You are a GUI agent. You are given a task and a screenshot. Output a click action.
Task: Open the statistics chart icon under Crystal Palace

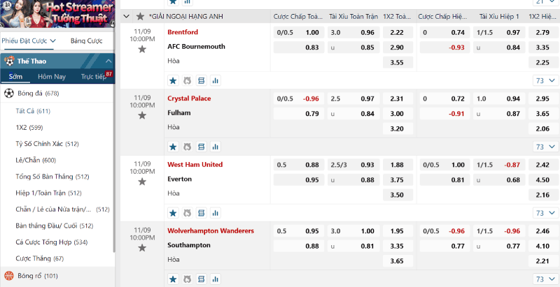216,147
